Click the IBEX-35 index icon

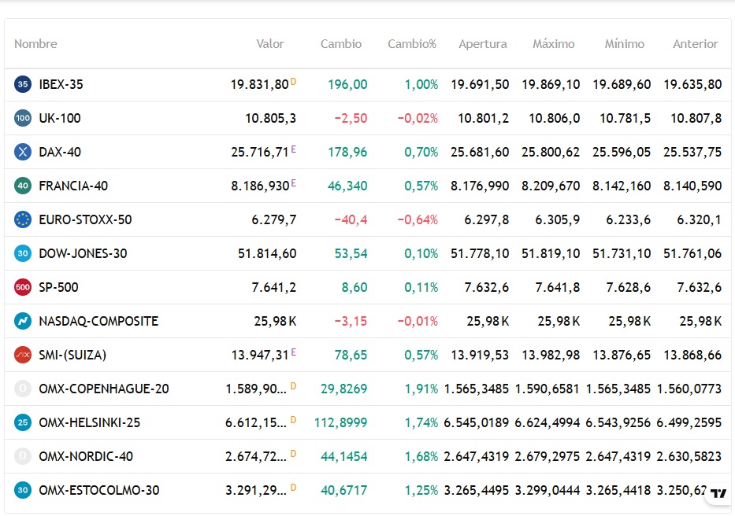pyautogui.click(x=23, y=84)
